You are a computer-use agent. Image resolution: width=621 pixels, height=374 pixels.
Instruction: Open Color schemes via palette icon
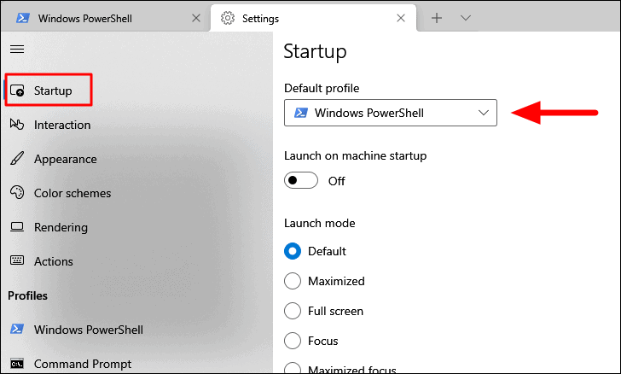pyautogui.click(x=17, y=193)
